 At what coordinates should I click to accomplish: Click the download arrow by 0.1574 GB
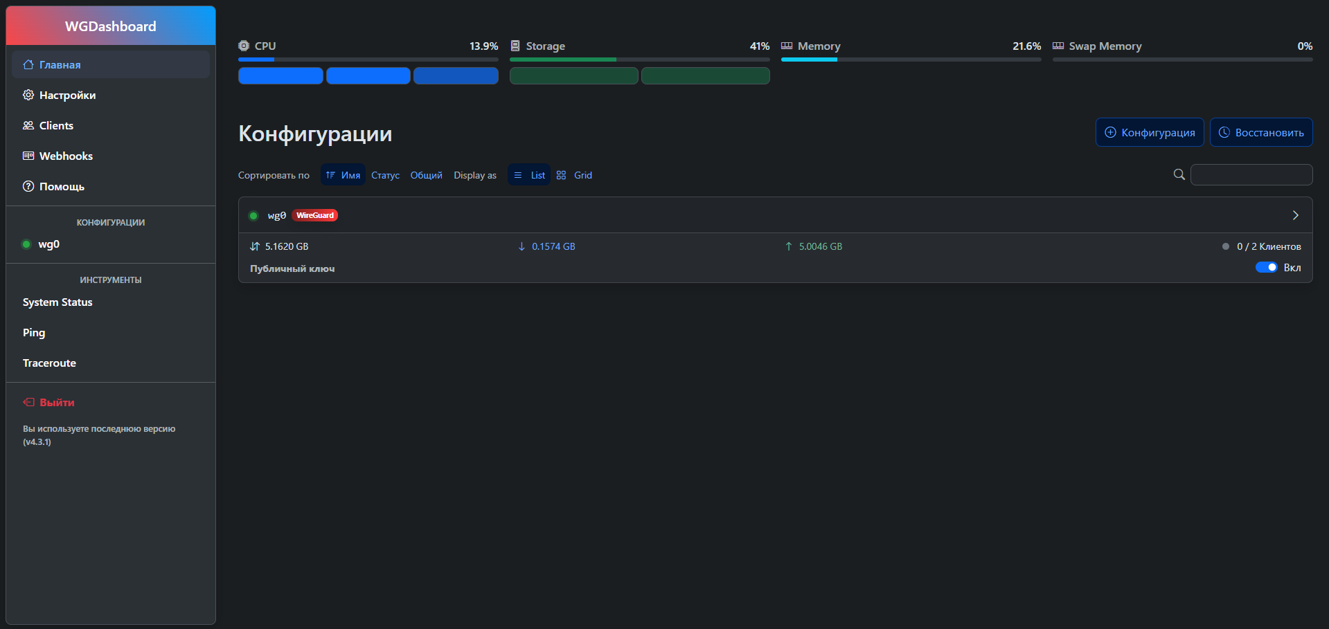tap(521, 246)
